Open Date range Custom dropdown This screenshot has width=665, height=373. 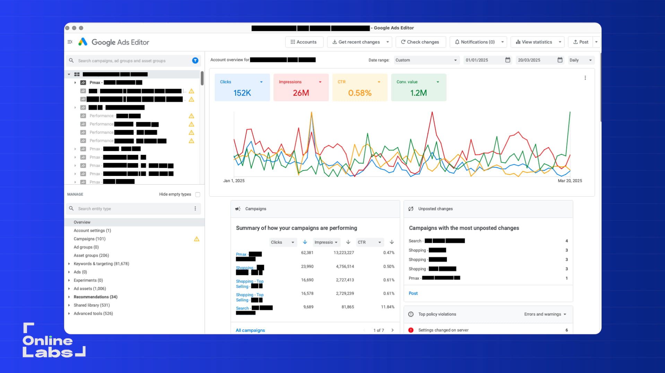pyautogui.click(x=426, y=60)
